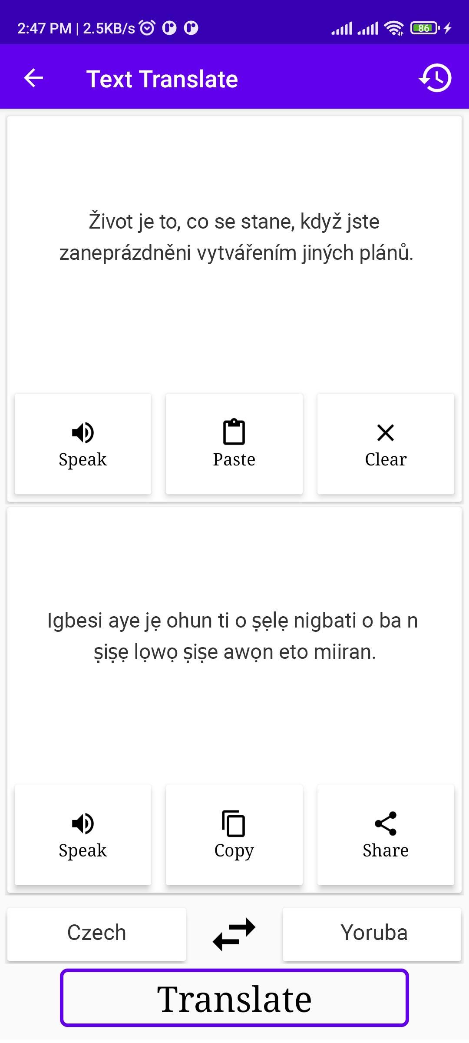Speak the Czech source text

click(83, 444)
